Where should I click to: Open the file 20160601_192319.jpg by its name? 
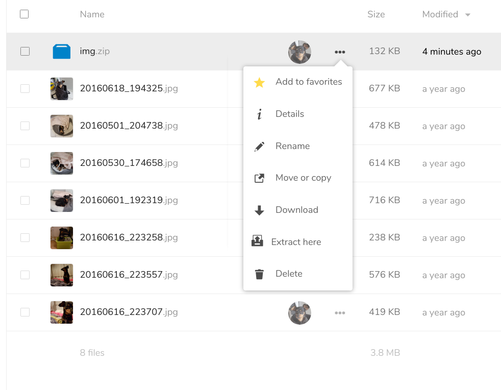(121, 200)
